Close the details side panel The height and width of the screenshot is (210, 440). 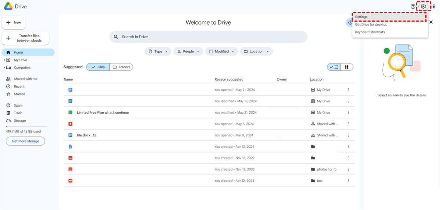431,22
